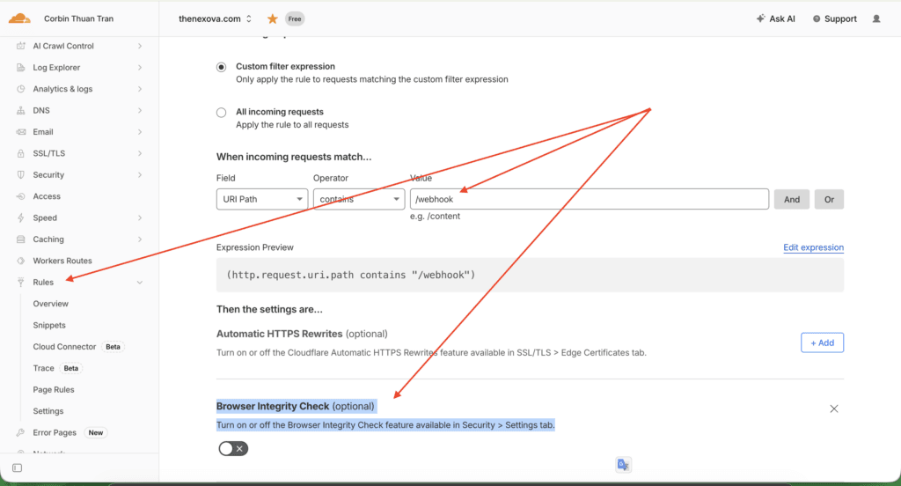Screen dimensions: 901x486
Task: Click the Value field containing /webhook
Action: (590, 199)
